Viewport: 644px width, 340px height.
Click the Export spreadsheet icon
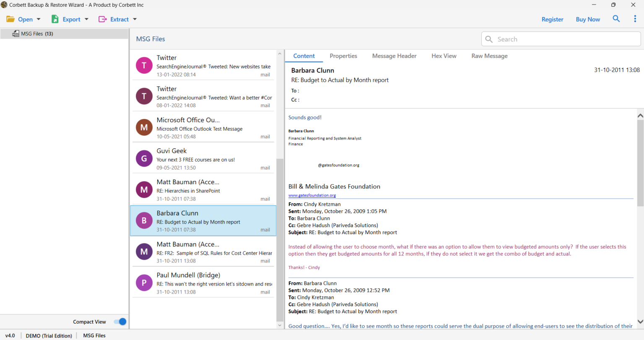[x=55, y=19]
